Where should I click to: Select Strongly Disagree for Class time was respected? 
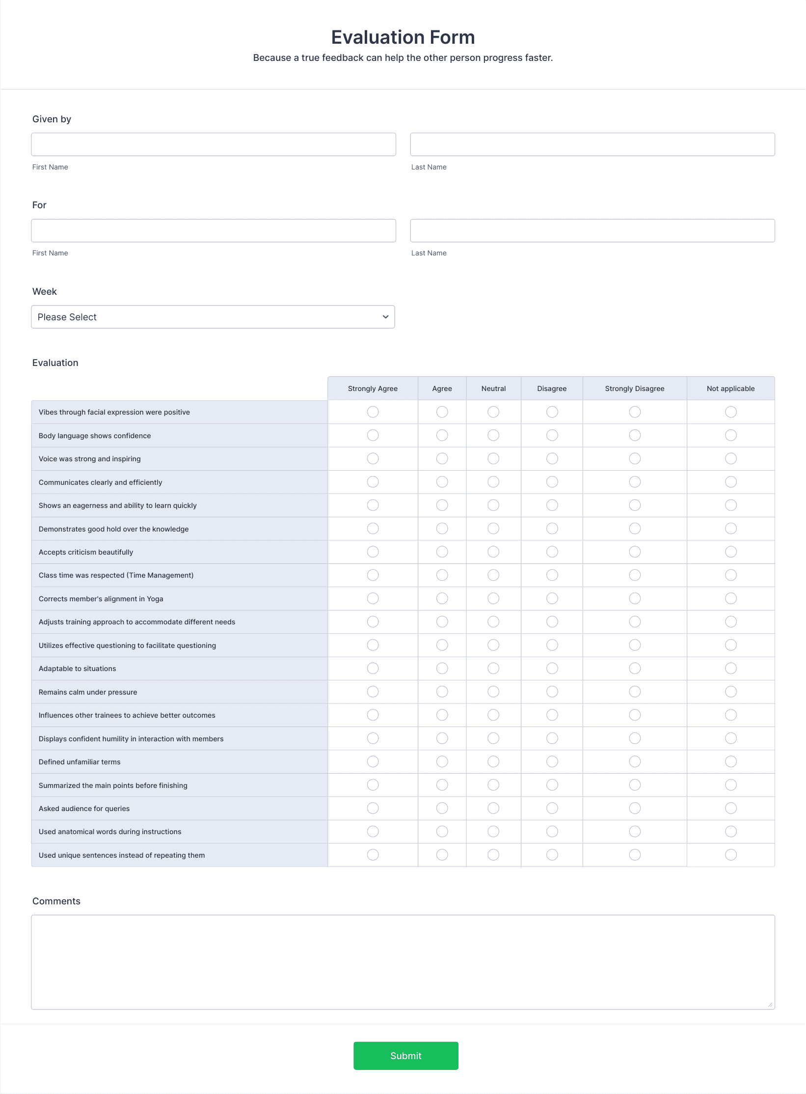tap(635, 575)
